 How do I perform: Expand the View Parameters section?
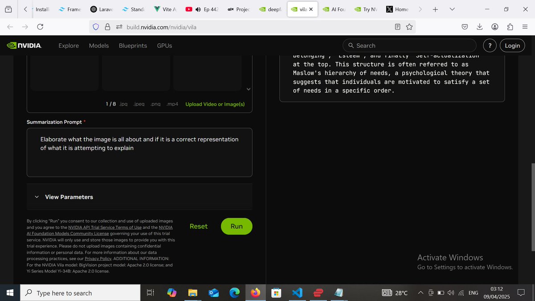tap(140, 197)
